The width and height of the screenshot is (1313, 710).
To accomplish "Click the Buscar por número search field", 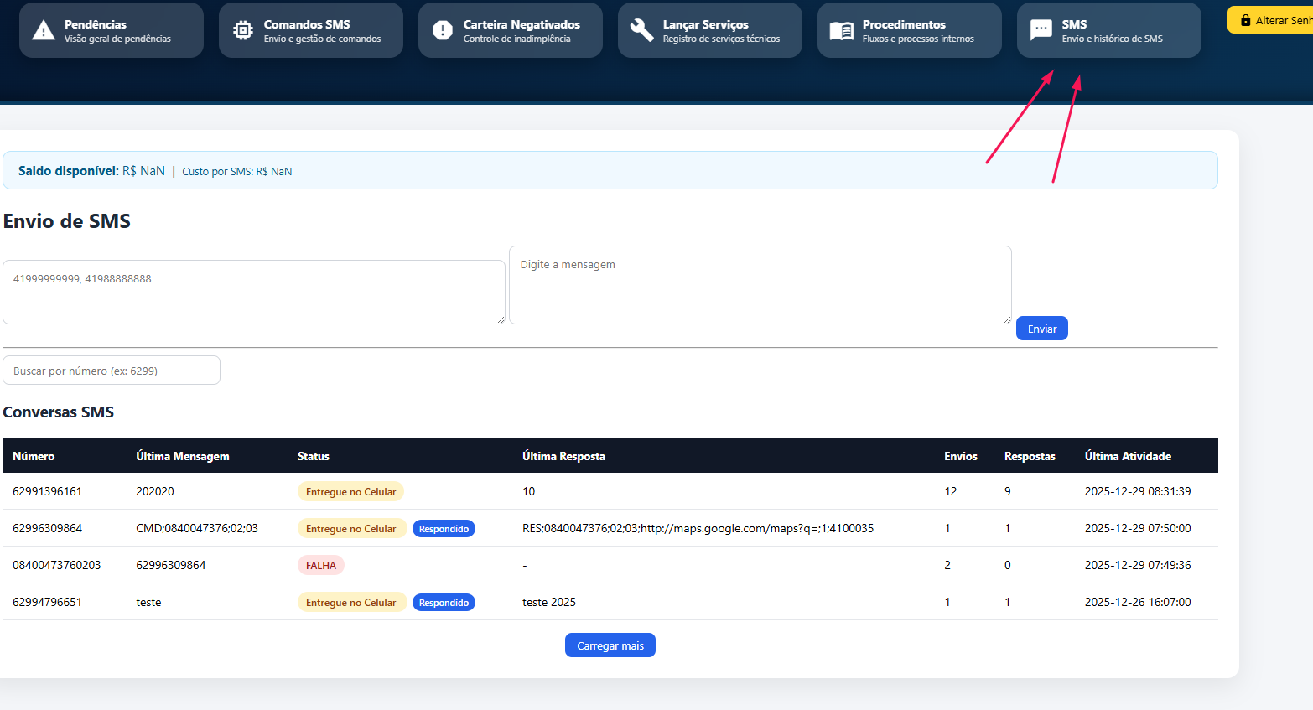I will (112, 371).
